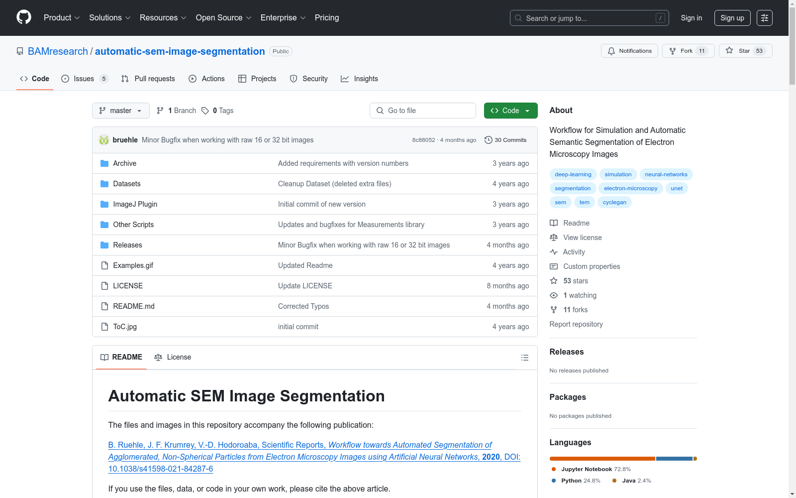Image resolution: width=796 pixels, height=498 pixels.
Task: Switch to the Security tab
Action: 309,79
